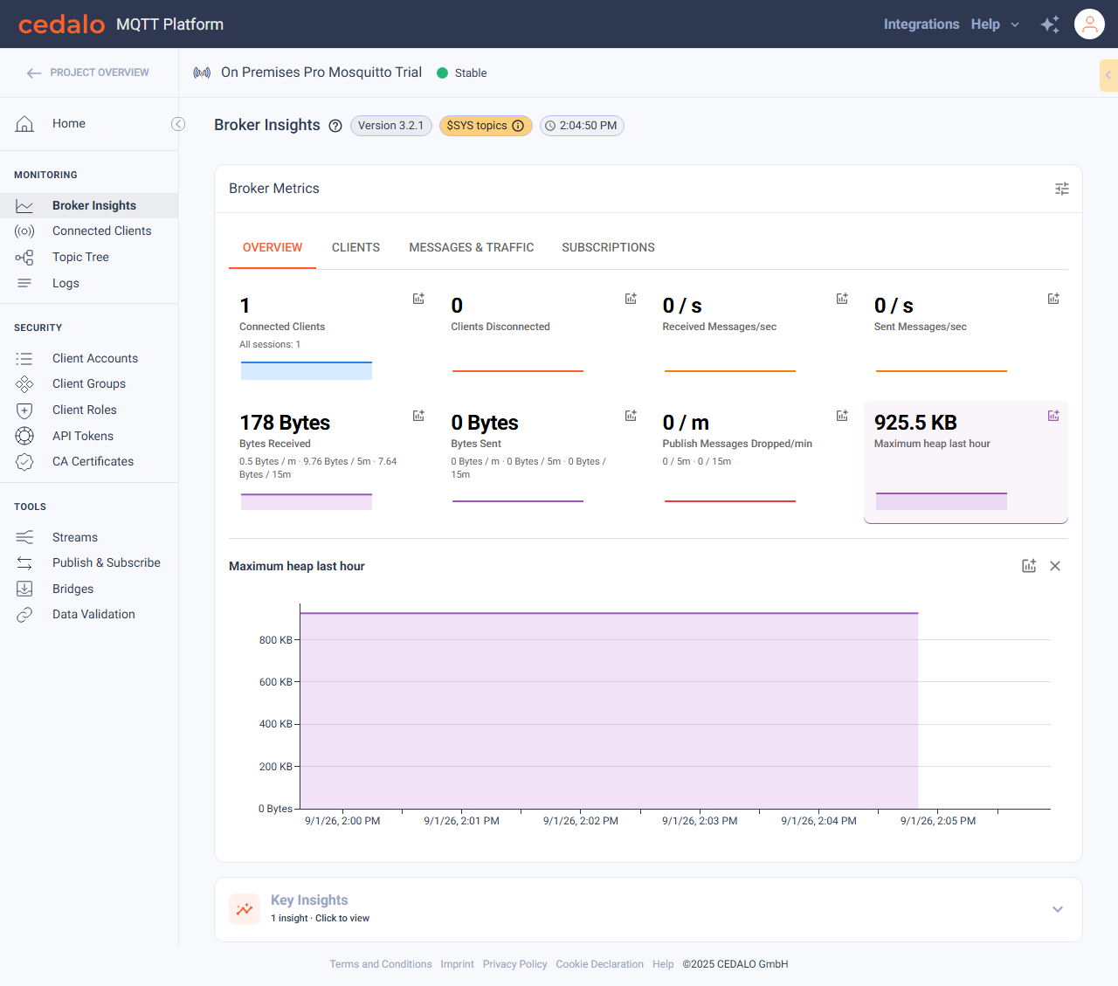Viewport: 1118px width, 986px height.
Task: Click the chart icon beside the heap graph title
Action: pyautogui.click(x=1029, y=566)
